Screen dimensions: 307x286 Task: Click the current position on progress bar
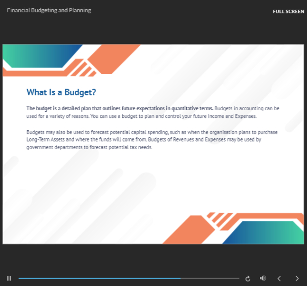click(180, 278)
